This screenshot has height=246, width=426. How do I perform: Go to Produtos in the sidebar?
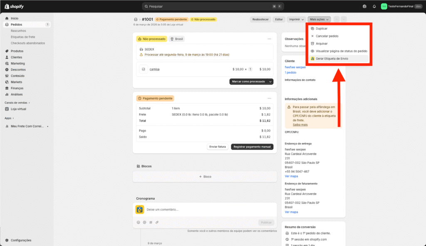(x=17, y=51)
